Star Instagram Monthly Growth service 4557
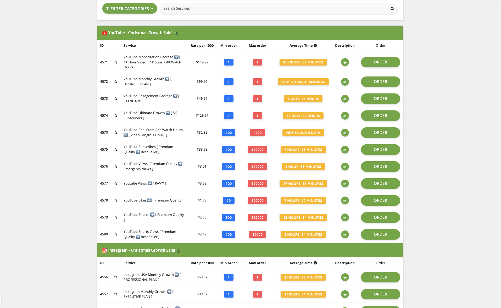Screen dimensions: 501x308 click(116, 294)
